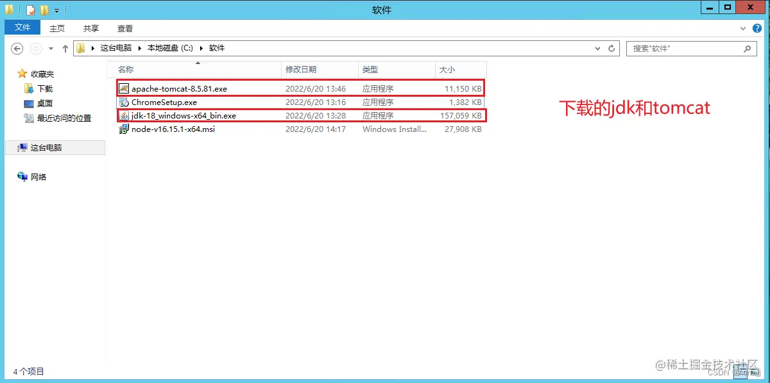Select file name ChromeSetup.exe
770x383 pixels.
164,102
